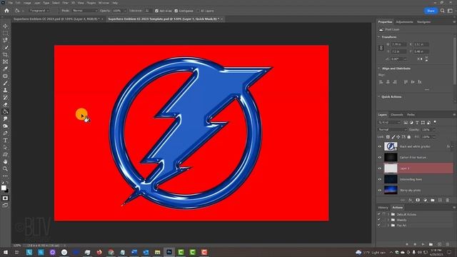Open the layer blend mode Normal dropdown
Image resolution: width=457 pixels, height=257 pixels.
pyautogui.click(x=392, y=130)
